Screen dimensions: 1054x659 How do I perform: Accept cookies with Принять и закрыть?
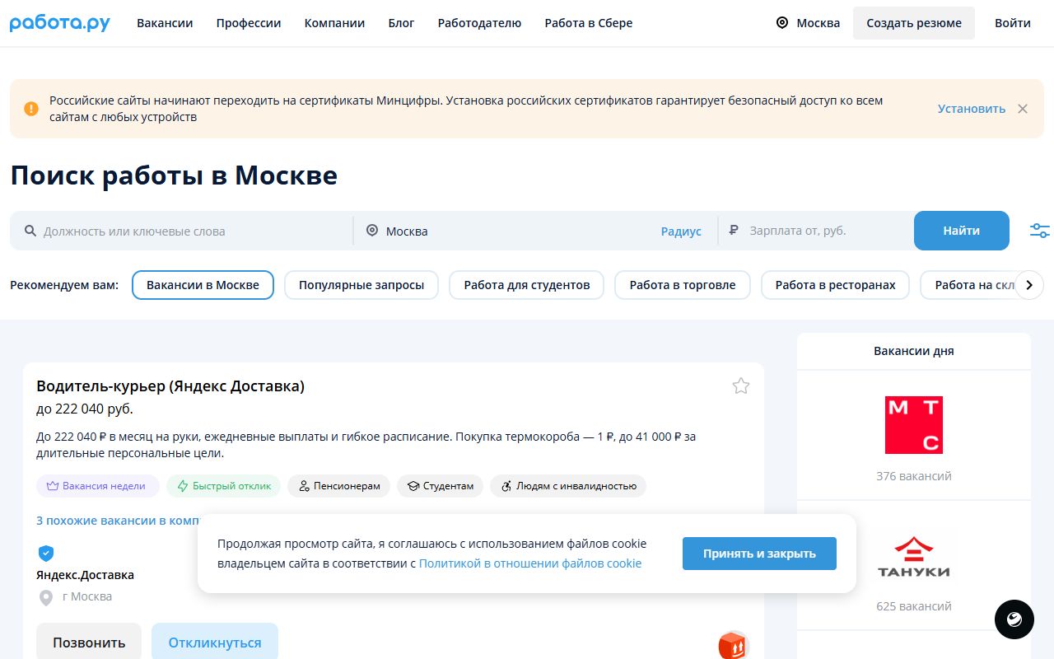pos(759,554)
